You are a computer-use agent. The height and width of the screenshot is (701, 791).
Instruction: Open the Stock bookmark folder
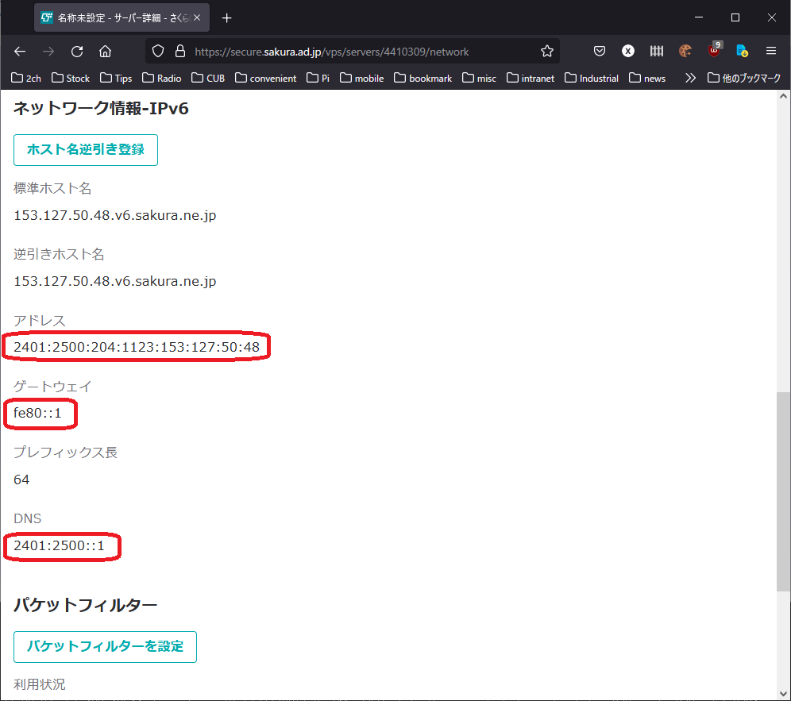point(71,78)
